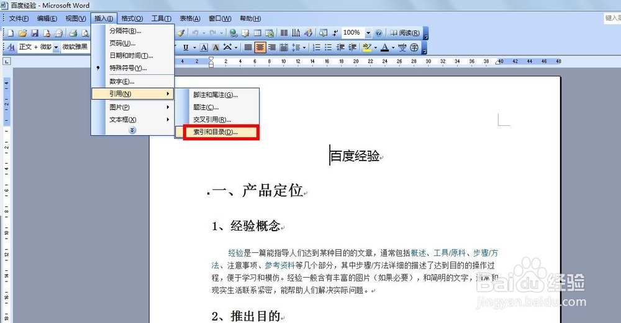Click the Insert Hyperlink globe icon
The width and height of the screenshot is (621, 323).
click(233, 33)
